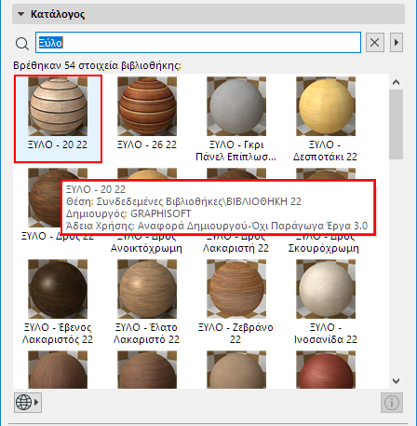Open the globe web options button
417x426 pixels.
[x=28, y=403]
